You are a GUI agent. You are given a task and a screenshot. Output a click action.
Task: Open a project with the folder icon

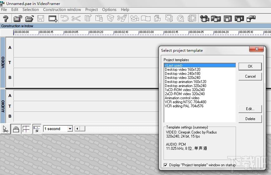pyautogui.click(x=29, y=18)
